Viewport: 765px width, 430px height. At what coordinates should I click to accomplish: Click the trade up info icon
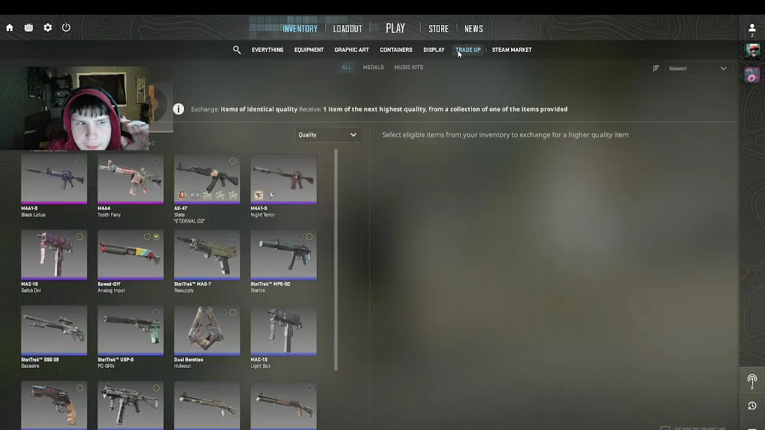[x=178, y=109]
